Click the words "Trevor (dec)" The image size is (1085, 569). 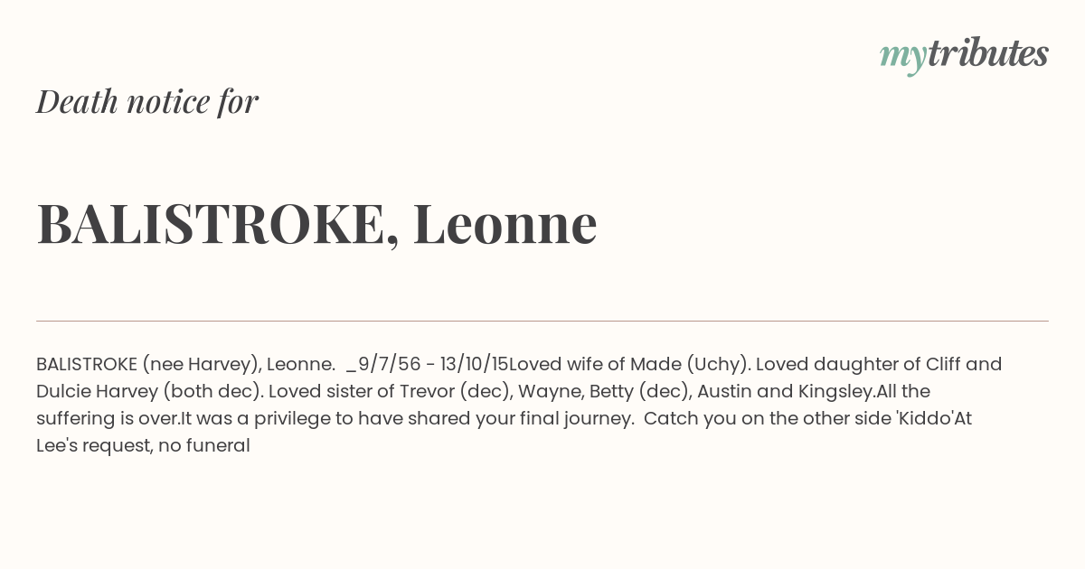click(420, 392)
